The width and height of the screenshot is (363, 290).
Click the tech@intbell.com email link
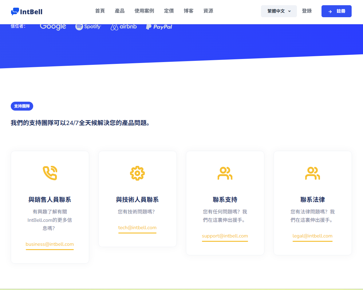click(x=137, y=228)
